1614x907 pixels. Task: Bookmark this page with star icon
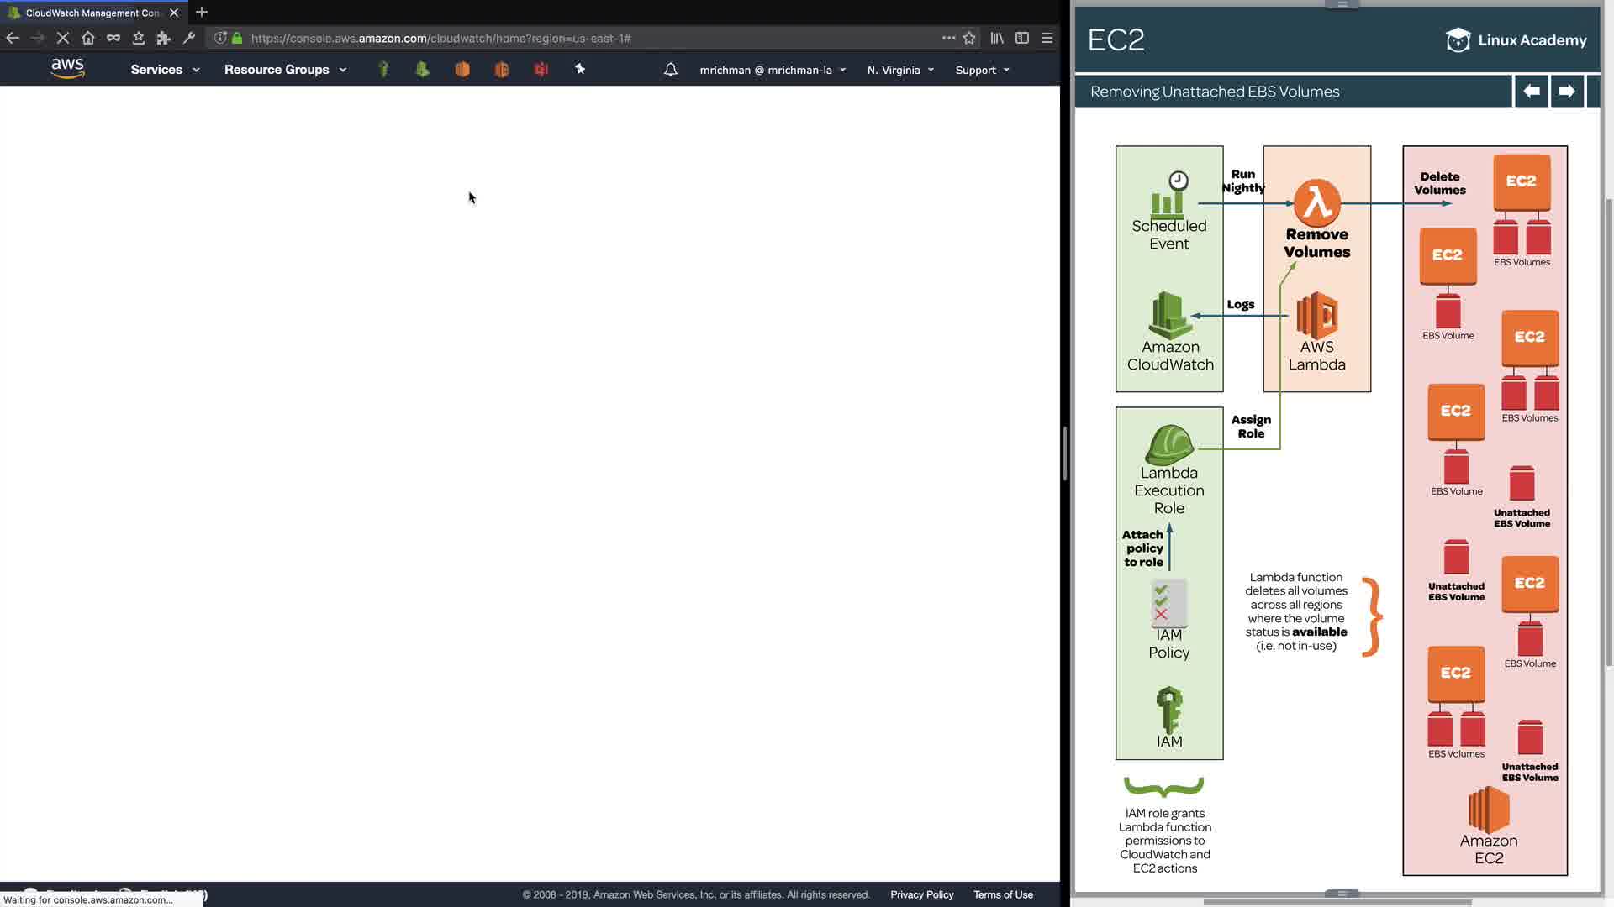(969, 38)
